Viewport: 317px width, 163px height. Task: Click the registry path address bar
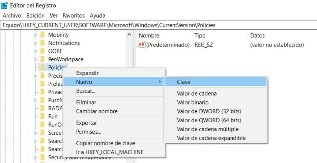158,25
